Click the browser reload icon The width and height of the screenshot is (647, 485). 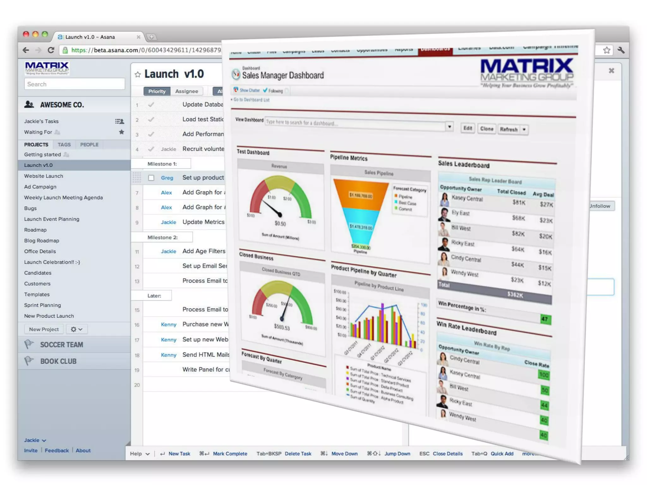click(51, 50)
